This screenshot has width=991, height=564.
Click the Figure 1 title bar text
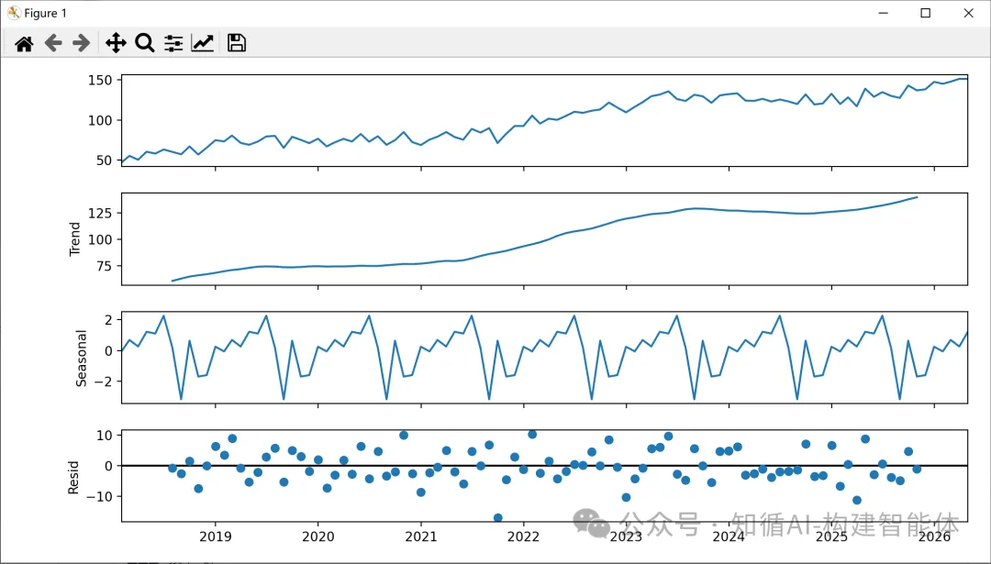click(45, 13)
